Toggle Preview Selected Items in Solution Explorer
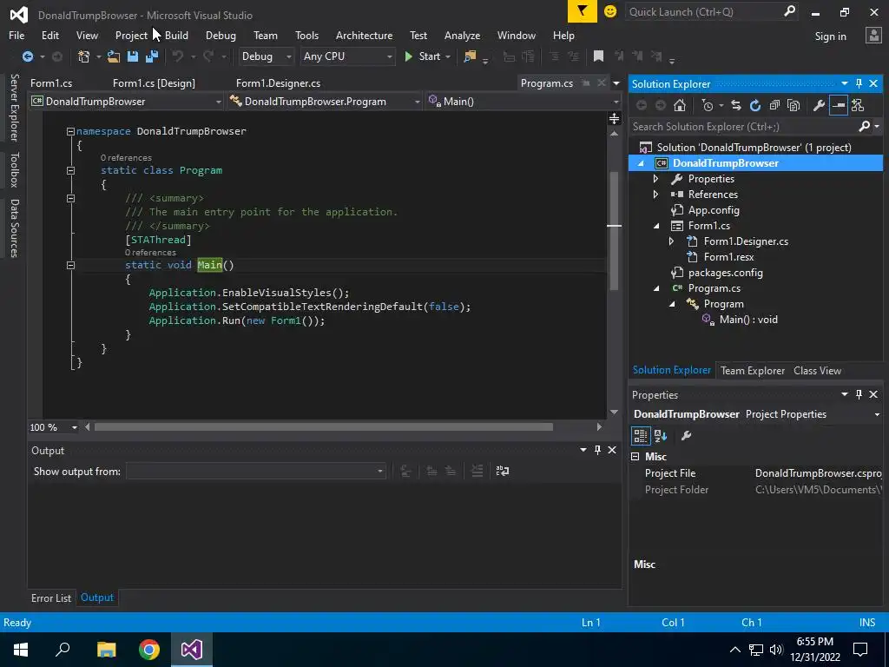 click(838, 105)
